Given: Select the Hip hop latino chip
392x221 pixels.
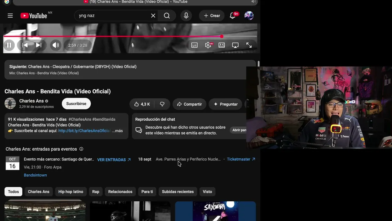Looking at the screenshot, I should click(x=71, y=192).
